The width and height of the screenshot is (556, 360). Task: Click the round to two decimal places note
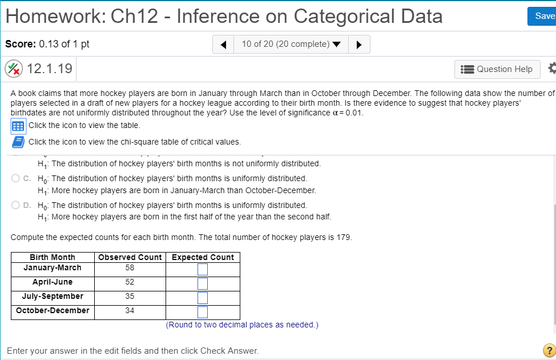click(x=241, y=325)
